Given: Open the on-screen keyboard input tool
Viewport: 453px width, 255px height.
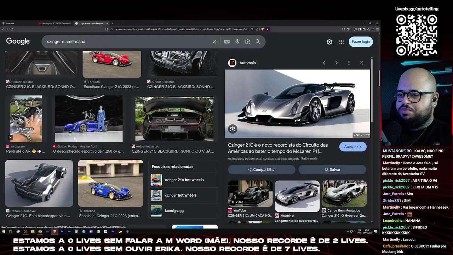Looking at the screenshot, I should [227, 41].
